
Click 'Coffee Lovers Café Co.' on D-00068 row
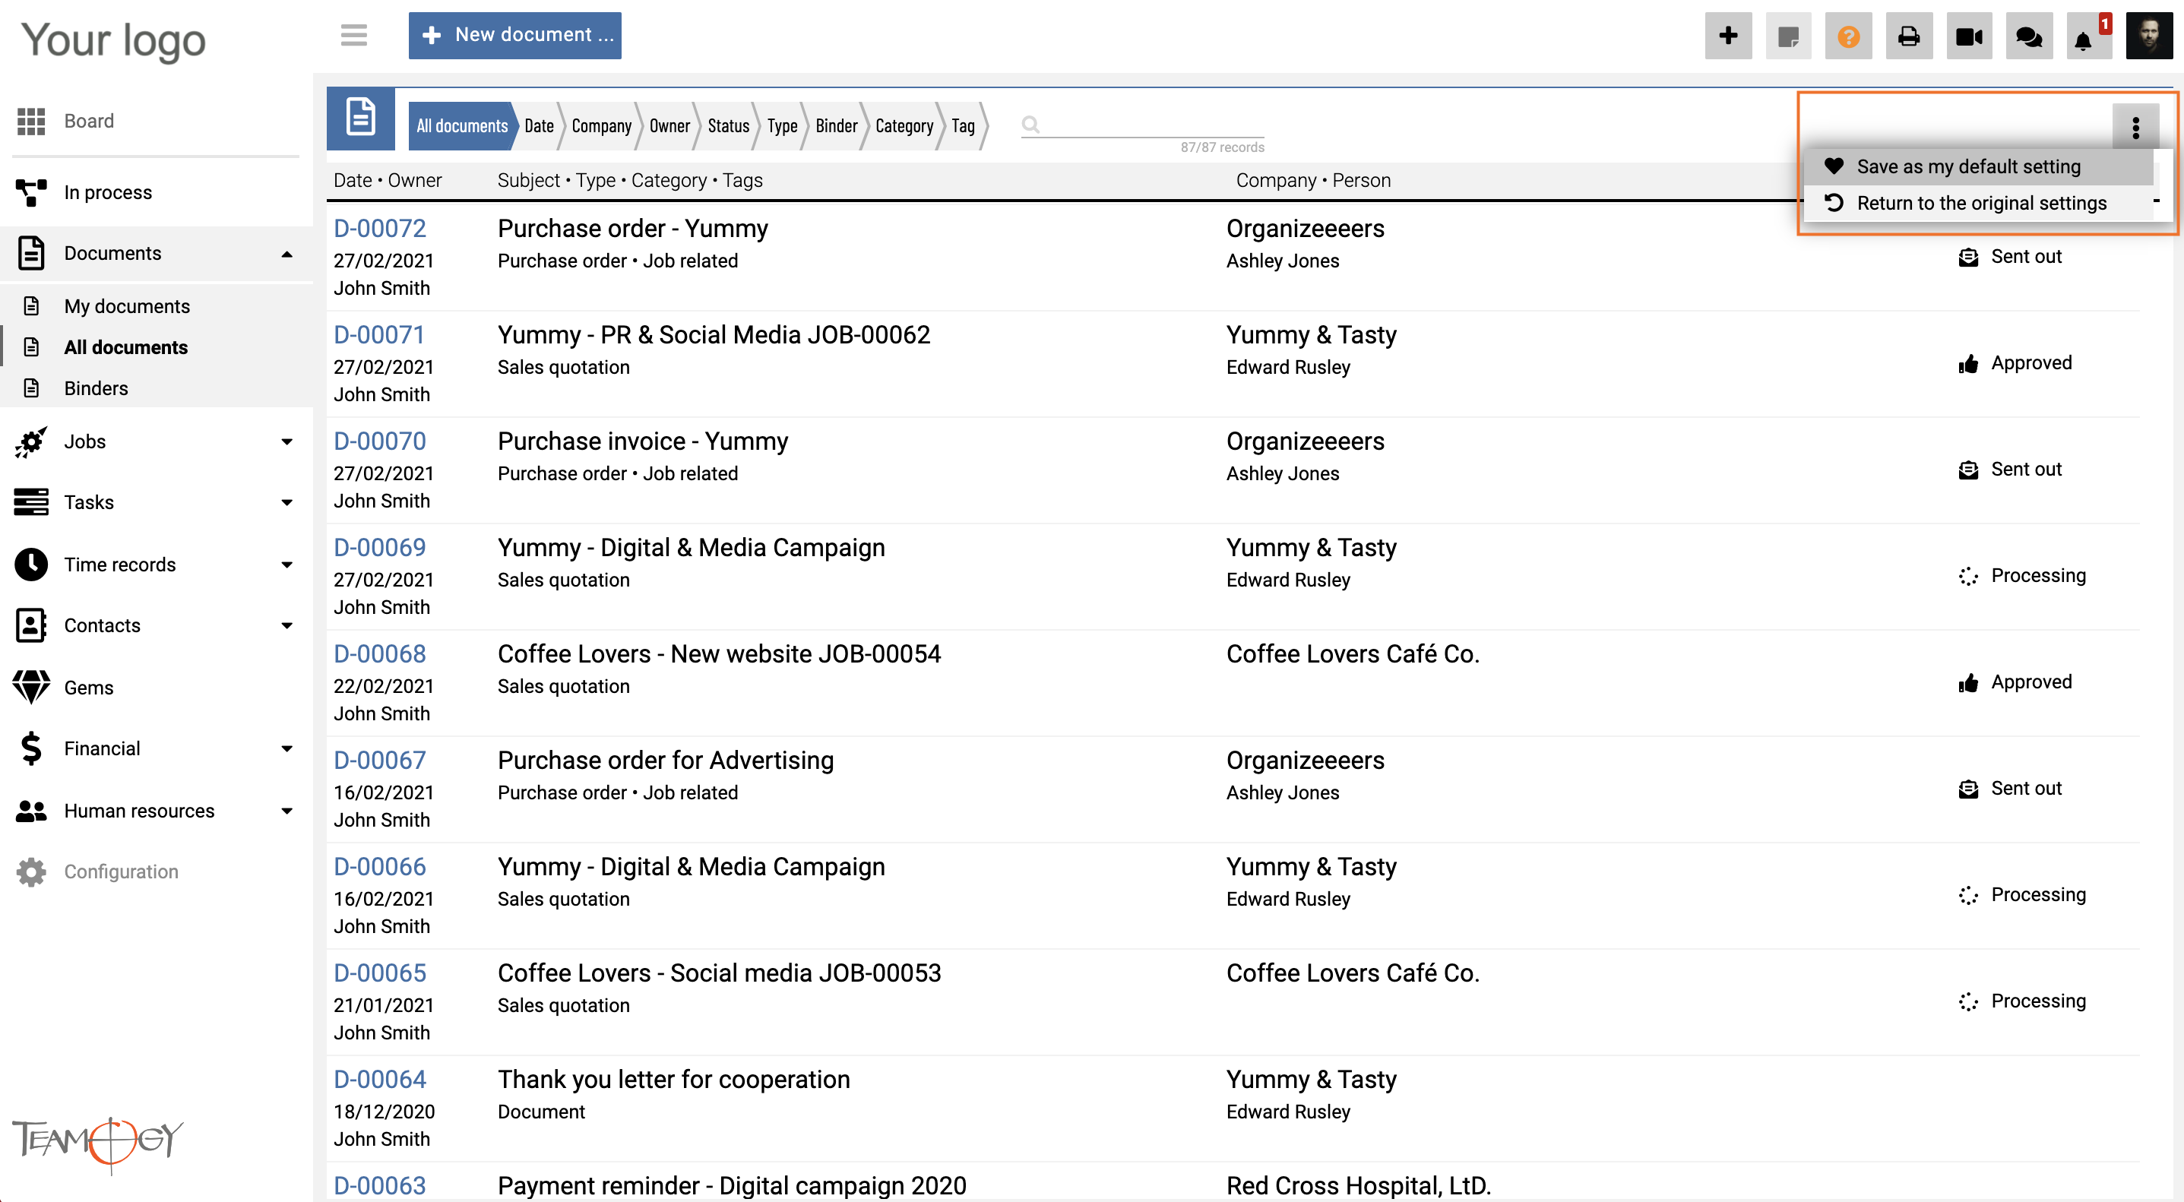point(1353,653)
